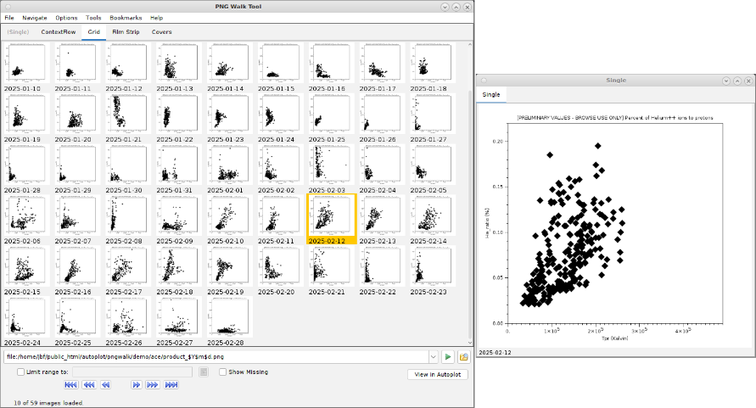Viewport: 756px width, 408px height.
Task: Expand the file template dropdown arrow
Action: (x=434, y=357)
